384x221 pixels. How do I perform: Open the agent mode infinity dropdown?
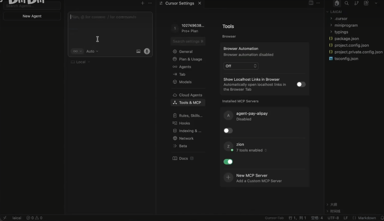[77, 51]
